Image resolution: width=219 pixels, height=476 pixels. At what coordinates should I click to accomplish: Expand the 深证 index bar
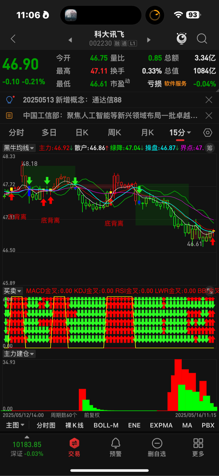tap(27, 447)
